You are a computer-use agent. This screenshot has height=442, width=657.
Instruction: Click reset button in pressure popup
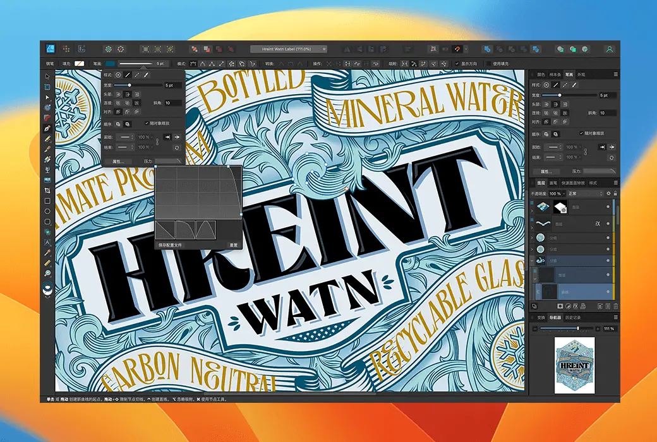coord(233,245)
